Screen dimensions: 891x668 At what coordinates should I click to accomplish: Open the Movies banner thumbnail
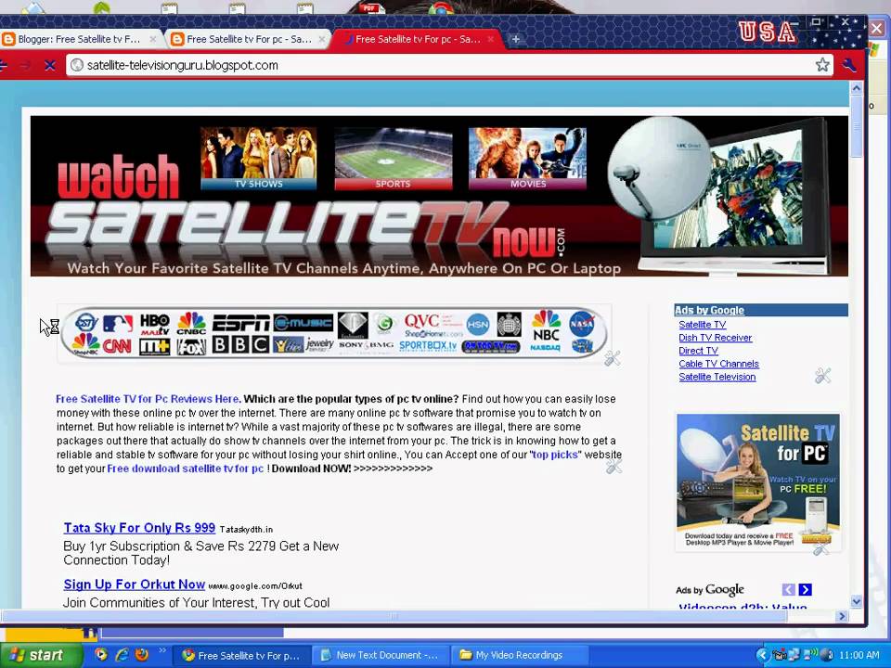tap(527, 159)
